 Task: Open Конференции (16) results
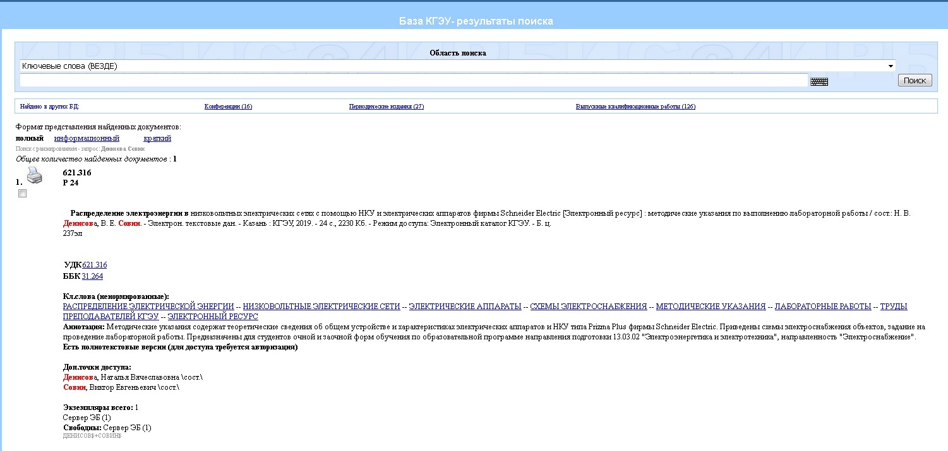[x=228, y=107]
